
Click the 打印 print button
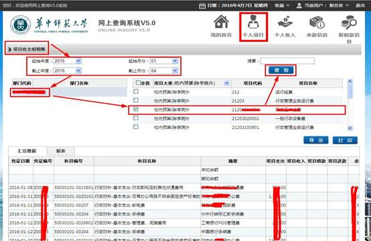click(x=345, y=140)
